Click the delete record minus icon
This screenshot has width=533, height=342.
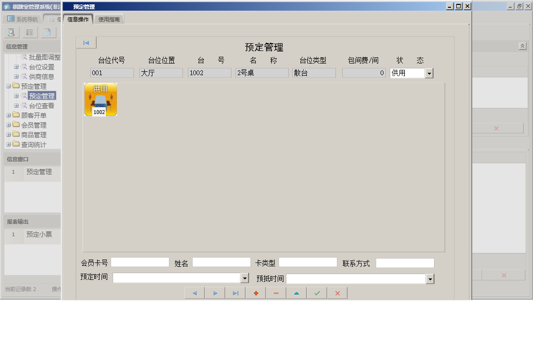pyautogui.click(x=276, y=293)
